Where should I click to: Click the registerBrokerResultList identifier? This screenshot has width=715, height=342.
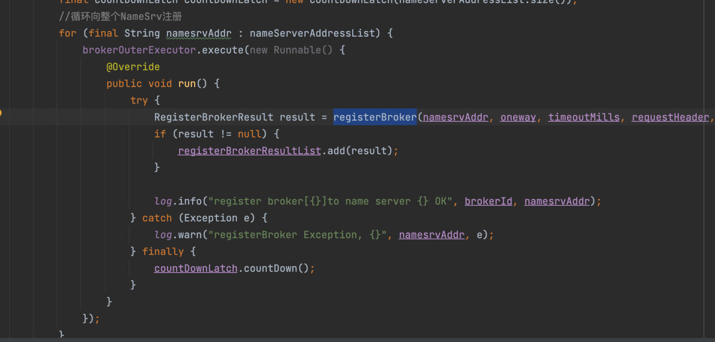(x=249, y=151)
